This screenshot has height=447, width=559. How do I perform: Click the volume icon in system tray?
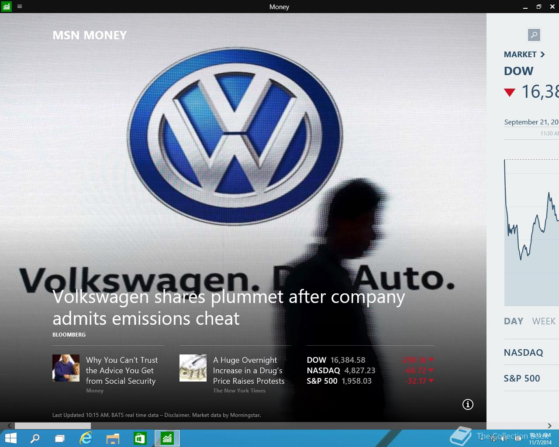(x=504, y=438)
